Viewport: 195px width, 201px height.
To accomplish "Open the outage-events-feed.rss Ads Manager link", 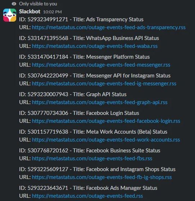I will pyautogui.click(x=87, y=196).
